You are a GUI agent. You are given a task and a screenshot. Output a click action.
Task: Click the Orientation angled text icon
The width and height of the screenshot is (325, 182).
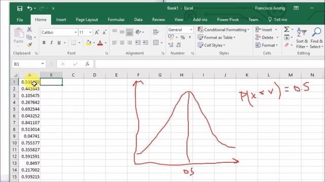[138, 32]
